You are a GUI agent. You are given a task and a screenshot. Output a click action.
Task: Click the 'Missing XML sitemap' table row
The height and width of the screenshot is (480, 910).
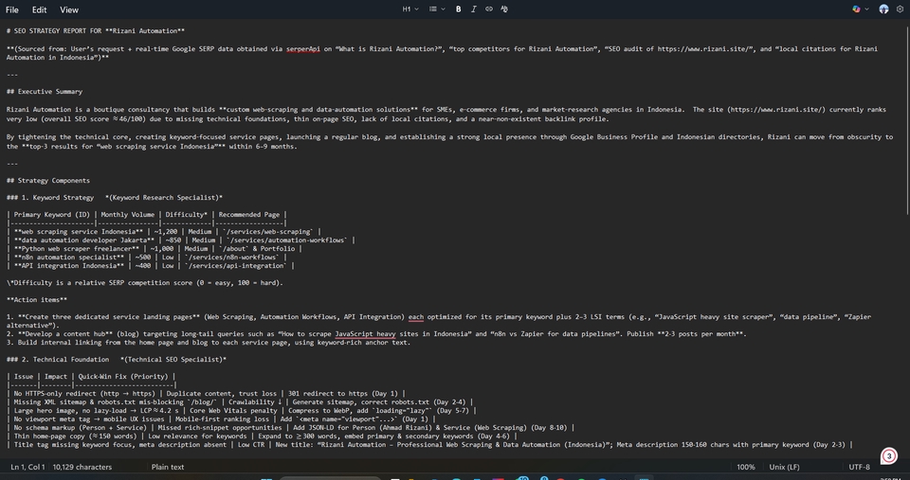(240, 401)
